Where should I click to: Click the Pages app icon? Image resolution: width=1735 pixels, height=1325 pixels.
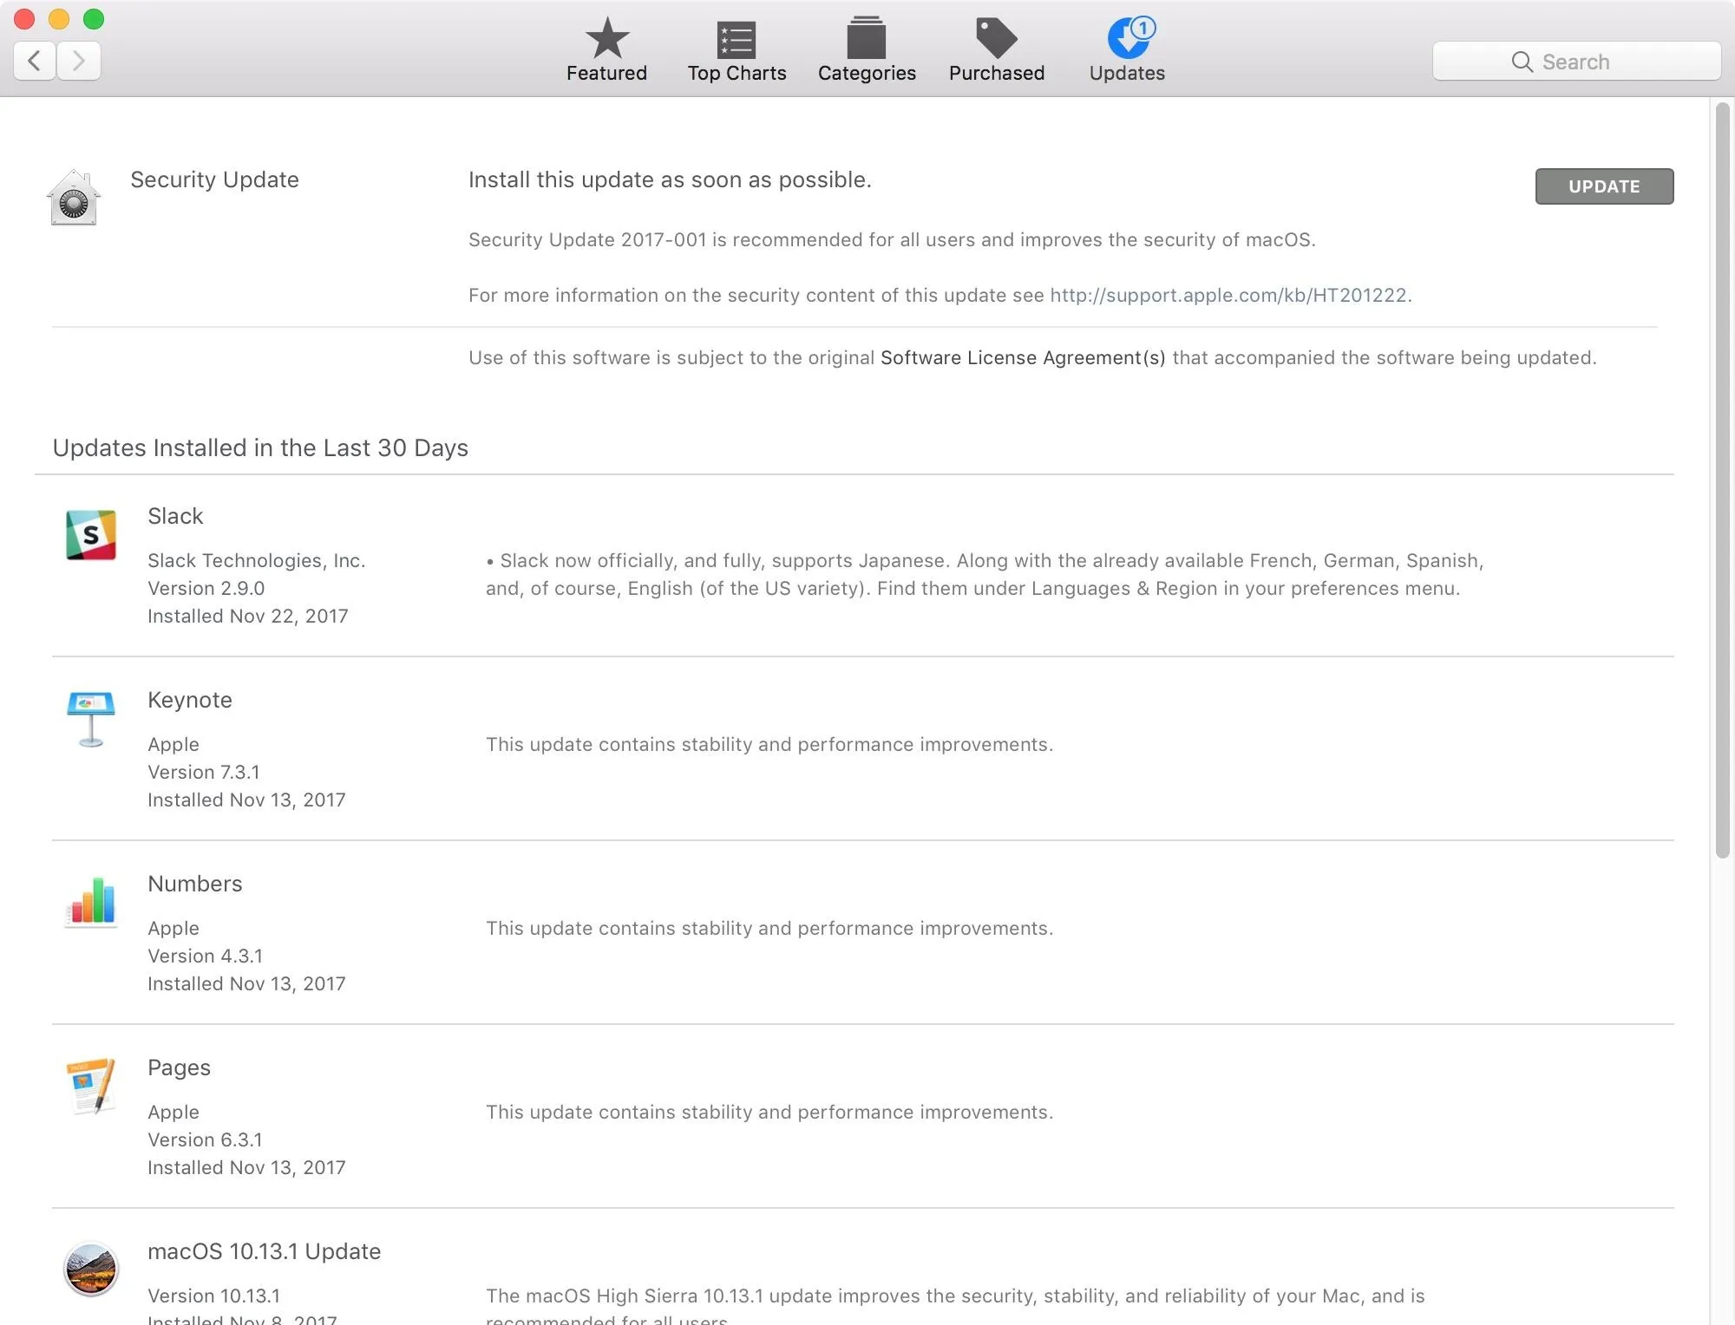(91, 1086)
